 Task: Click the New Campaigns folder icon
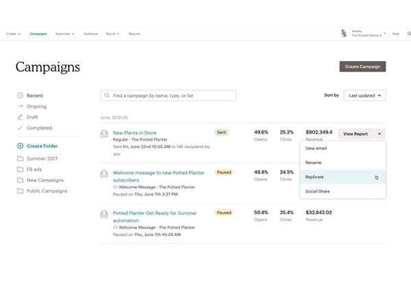pyautogui.click(x=20, y=180)
